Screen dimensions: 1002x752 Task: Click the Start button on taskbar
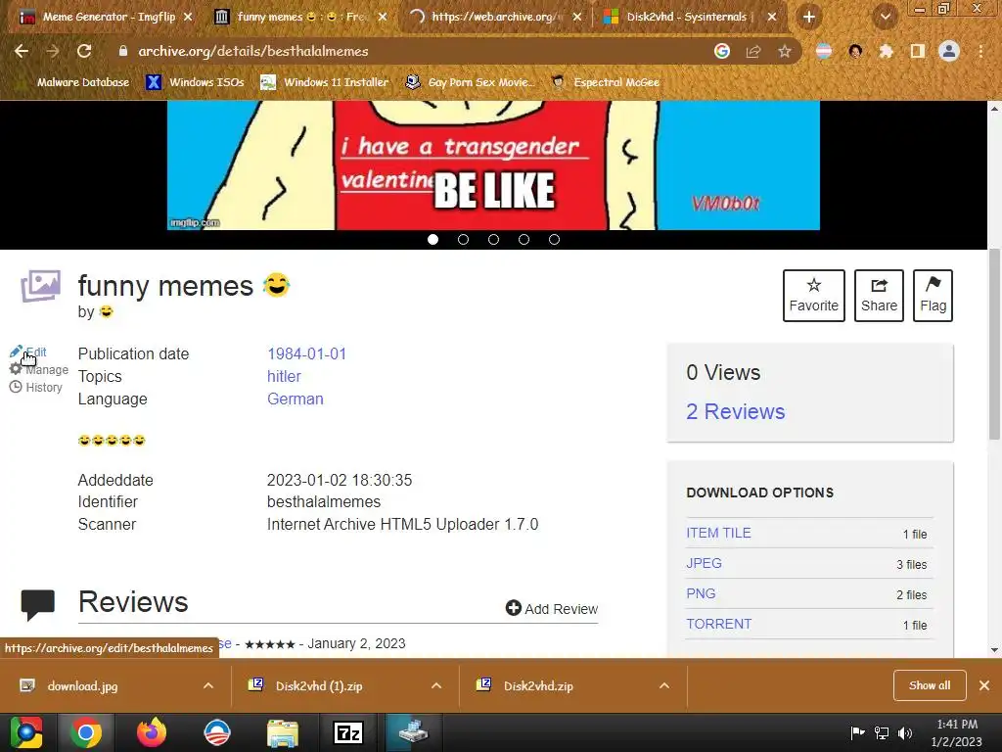click(26, 732)
